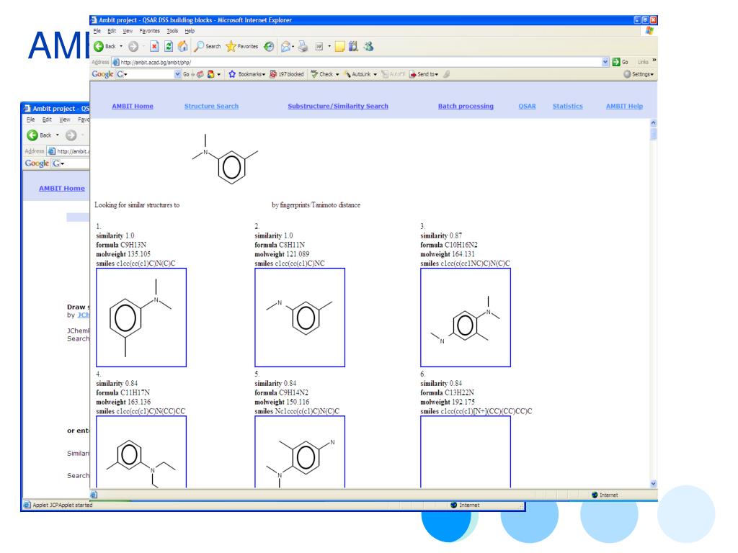The image size is (738, 553).
Task: Click the structure image of result 2 C8H11N
Action: (x=300, y=318)
